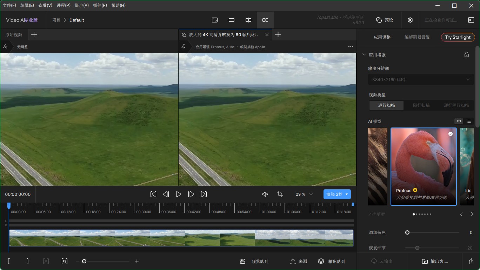Click the Try Starlight button
480x270 pixels.
point(458,37)
